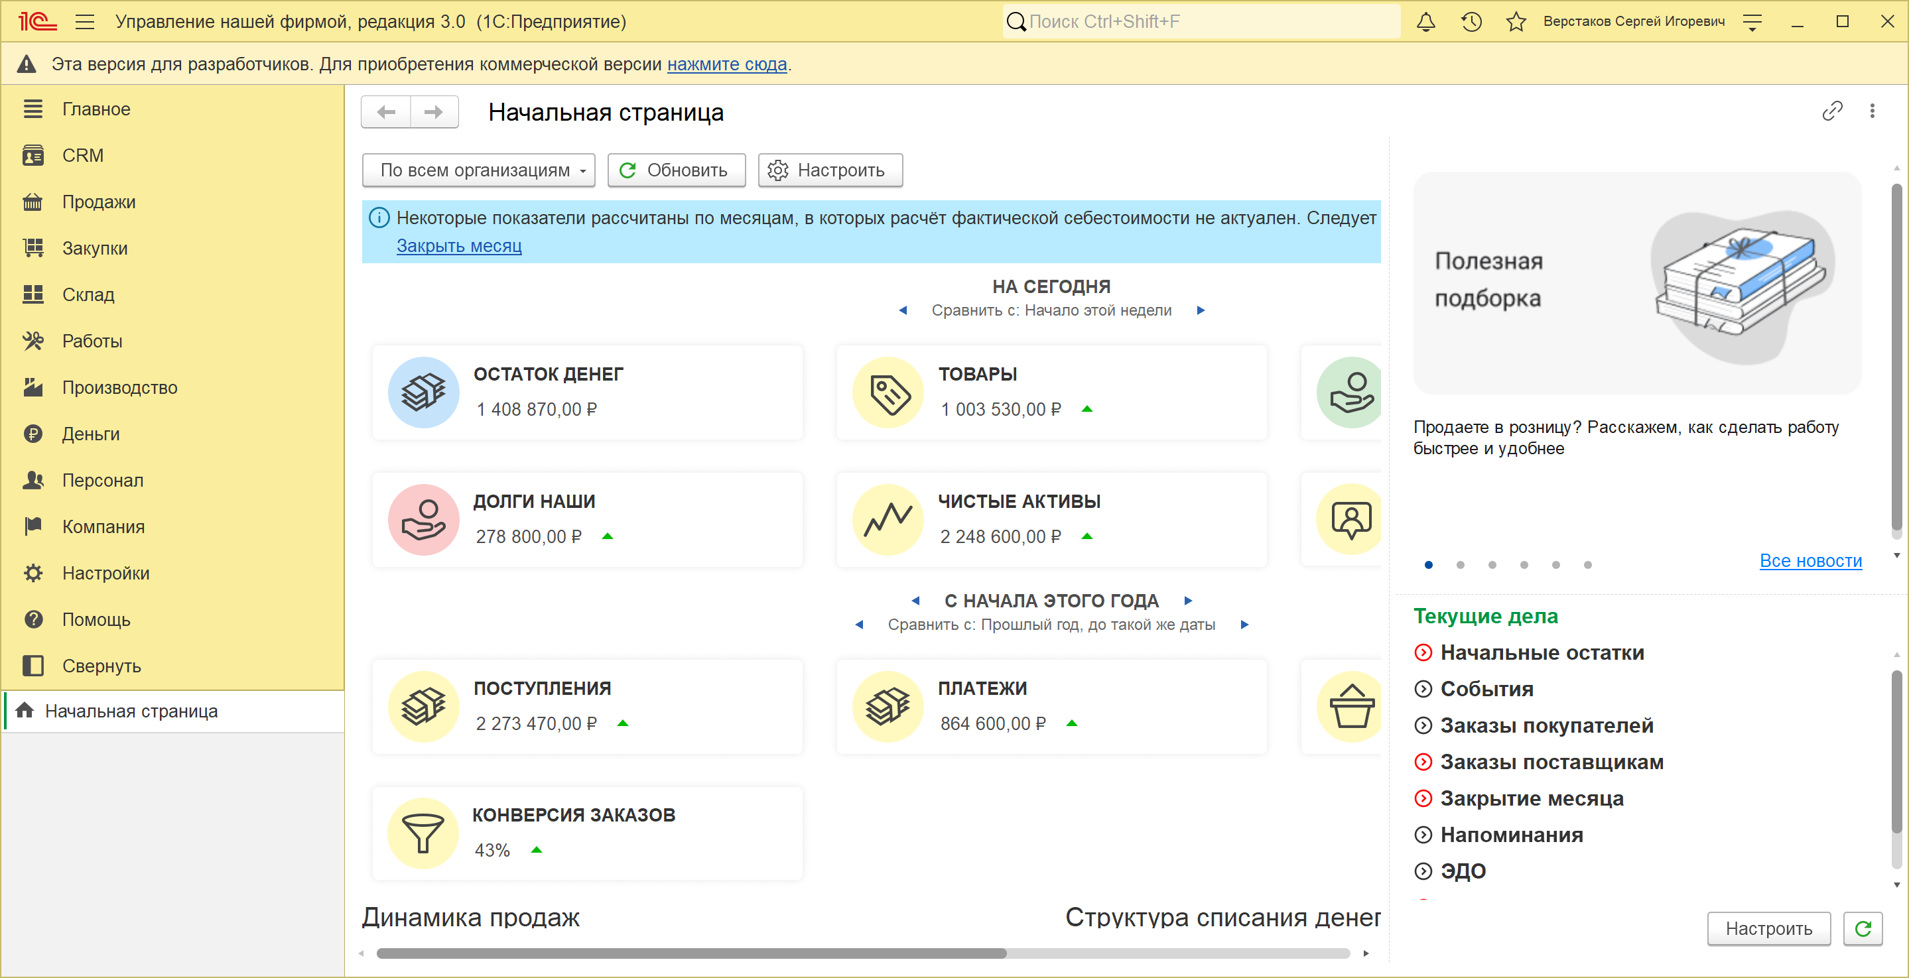The width and height of the screenshot is (1909, 978).
Task: Previous comparison period left arrow under НА СЕГОДНЯ
Action: point(903,310)
